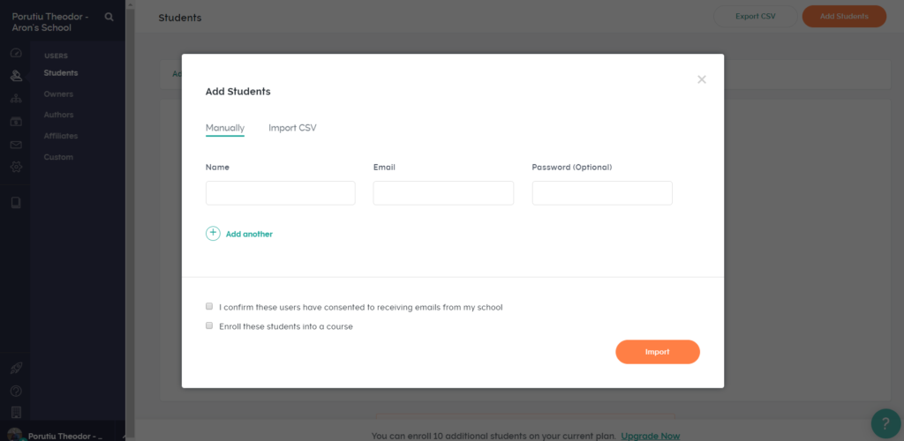Screen dimensions: 904x441
Task: Open the sales wallet icon
Action: (16, 122)
